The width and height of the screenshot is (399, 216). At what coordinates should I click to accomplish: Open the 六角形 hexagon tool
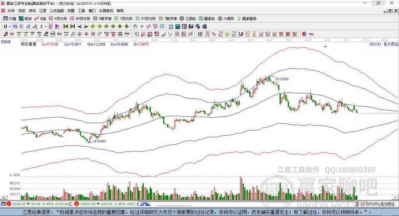click(226, 19)
